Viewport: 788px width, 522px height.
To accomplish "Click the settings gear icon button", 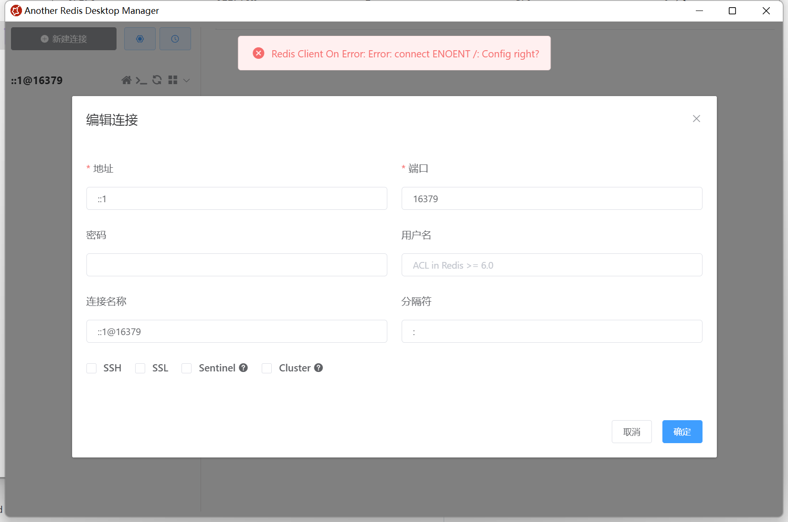I will click(x=140, y=39).
